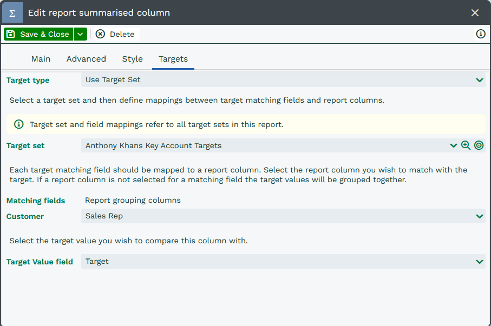Click the info icon in the yellow notice
The image size is (491, 326).
click(x=19, y=124)
